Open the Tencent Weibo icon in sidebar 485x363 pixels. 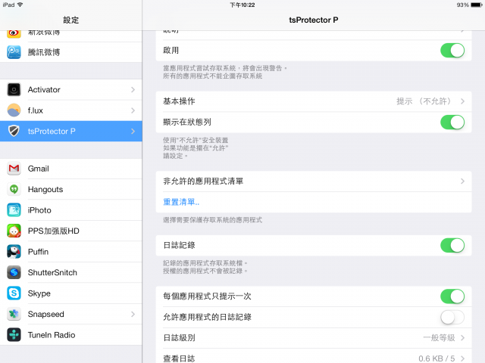coord(14,52)
